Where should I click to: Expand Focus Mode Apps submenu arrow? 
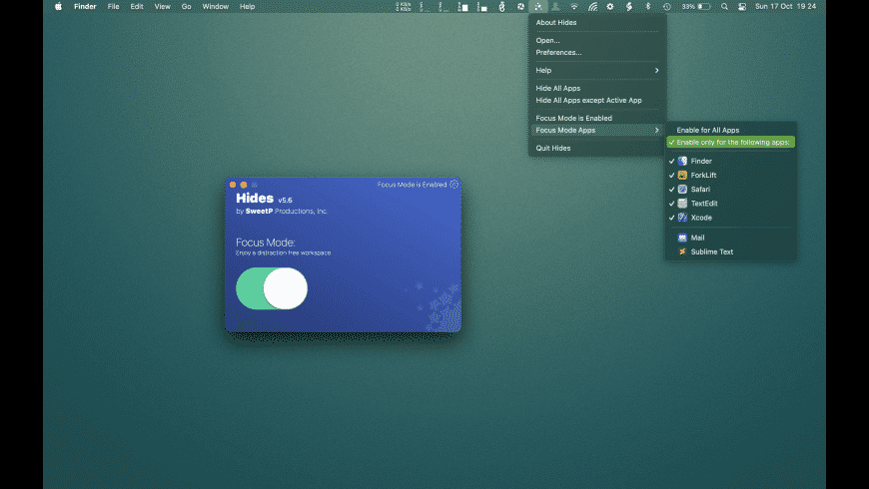[x=656, y=130]
